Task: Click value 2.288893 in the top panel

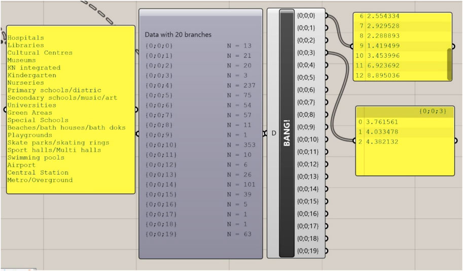Action: pyautogui.click(x=383, y=36)
